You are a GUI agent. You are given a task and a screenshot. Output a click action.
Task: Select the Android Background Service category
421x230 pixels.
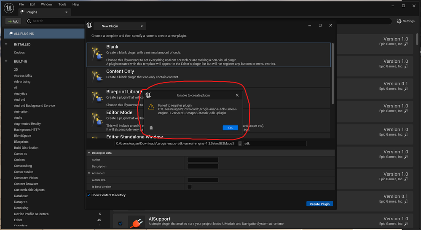[35, 106]
